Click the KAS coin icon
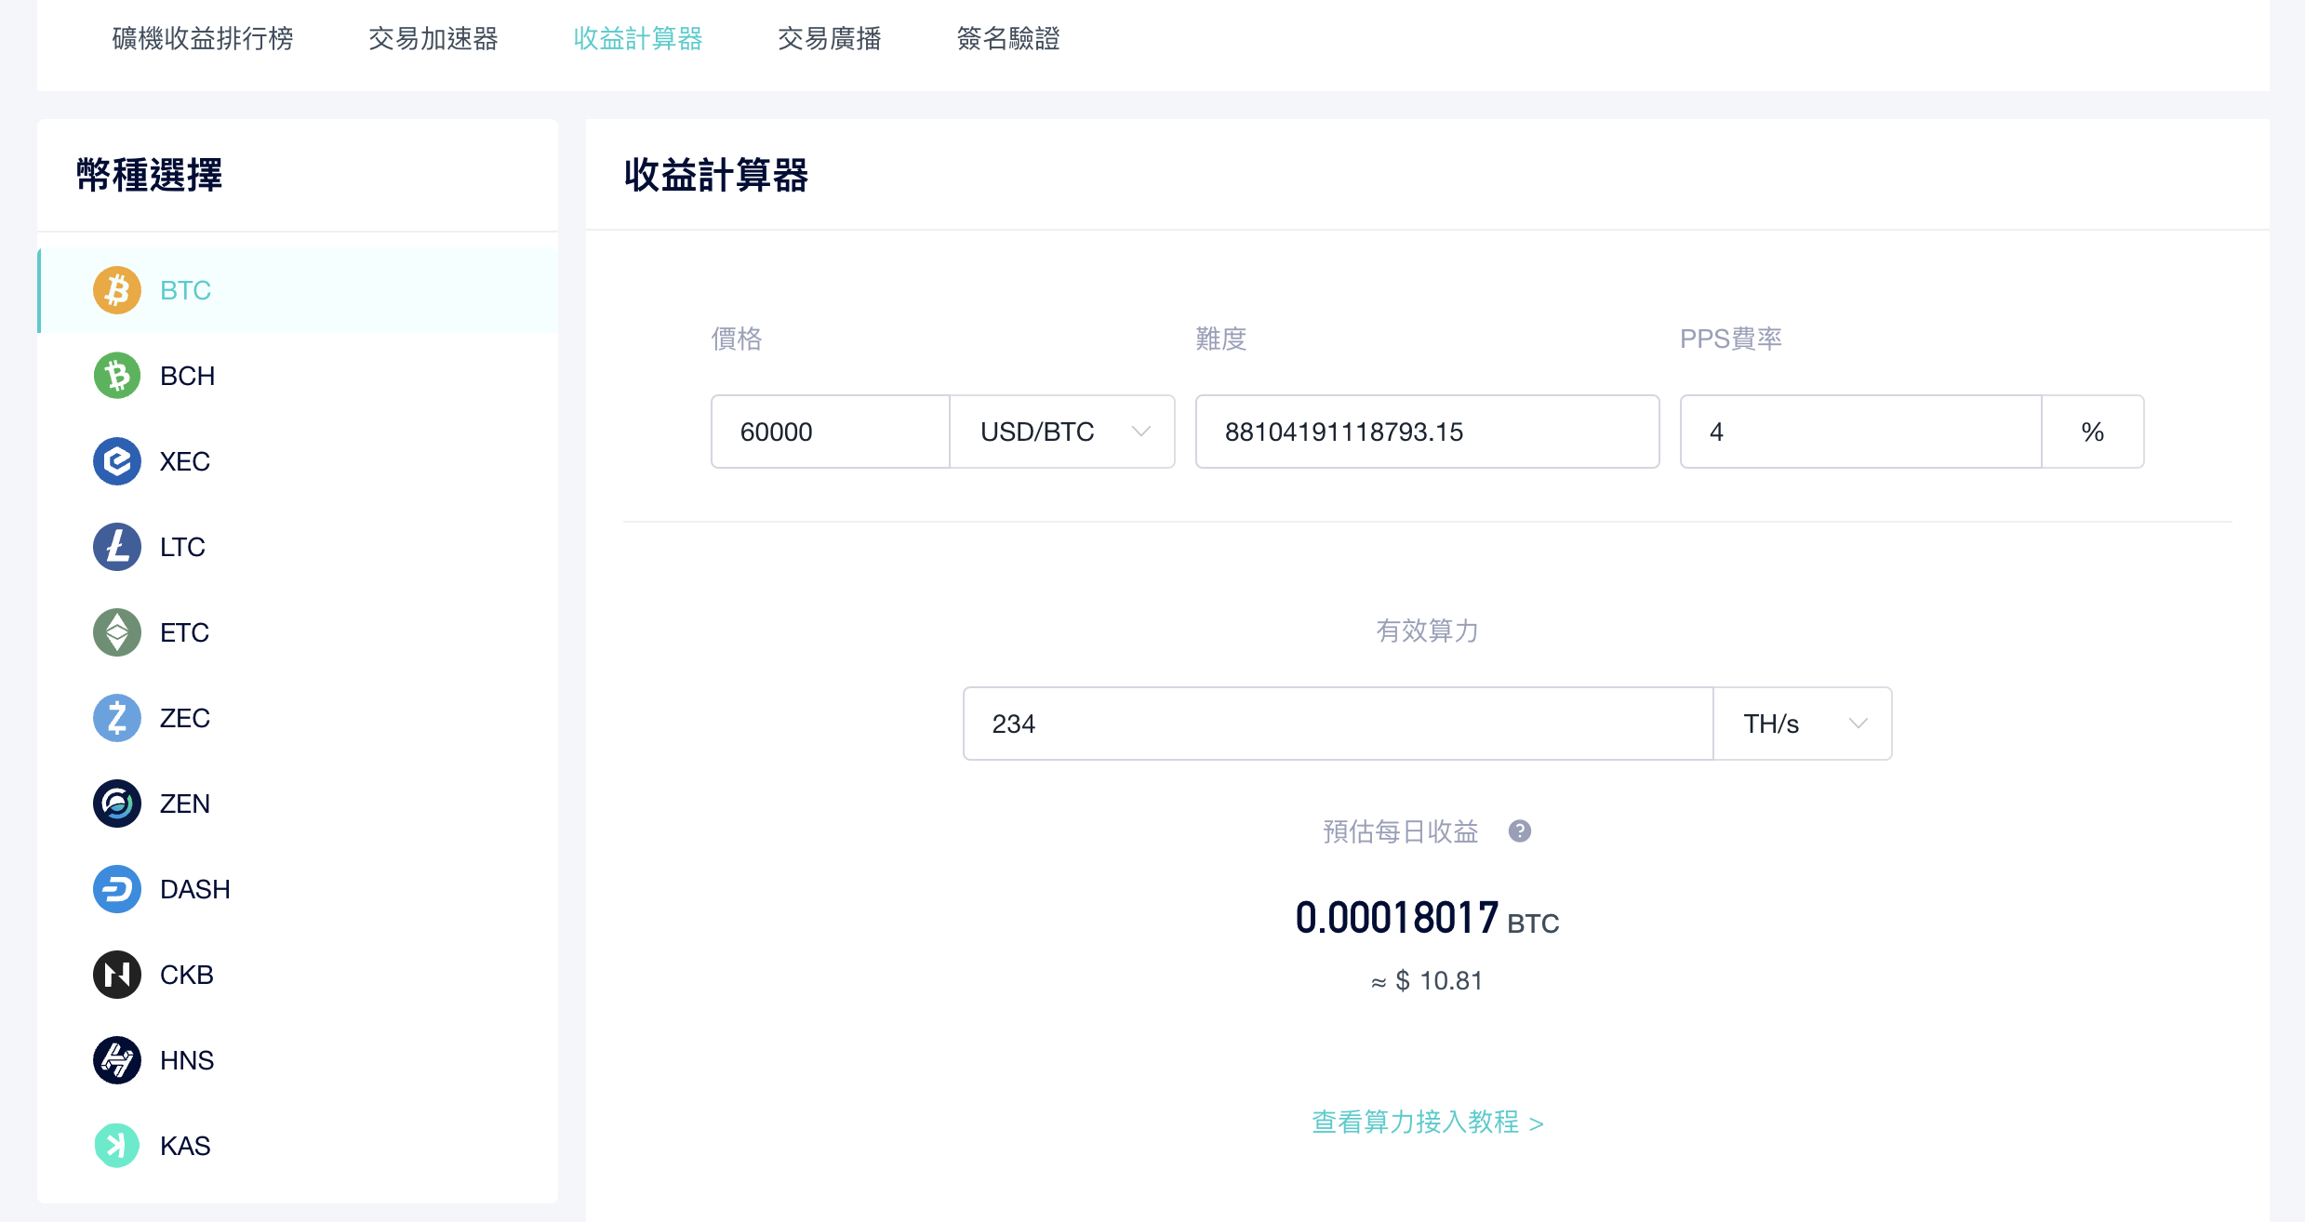 point(117,1146)
